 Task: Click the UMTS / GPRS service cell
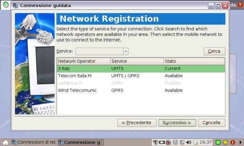[125, 76]
